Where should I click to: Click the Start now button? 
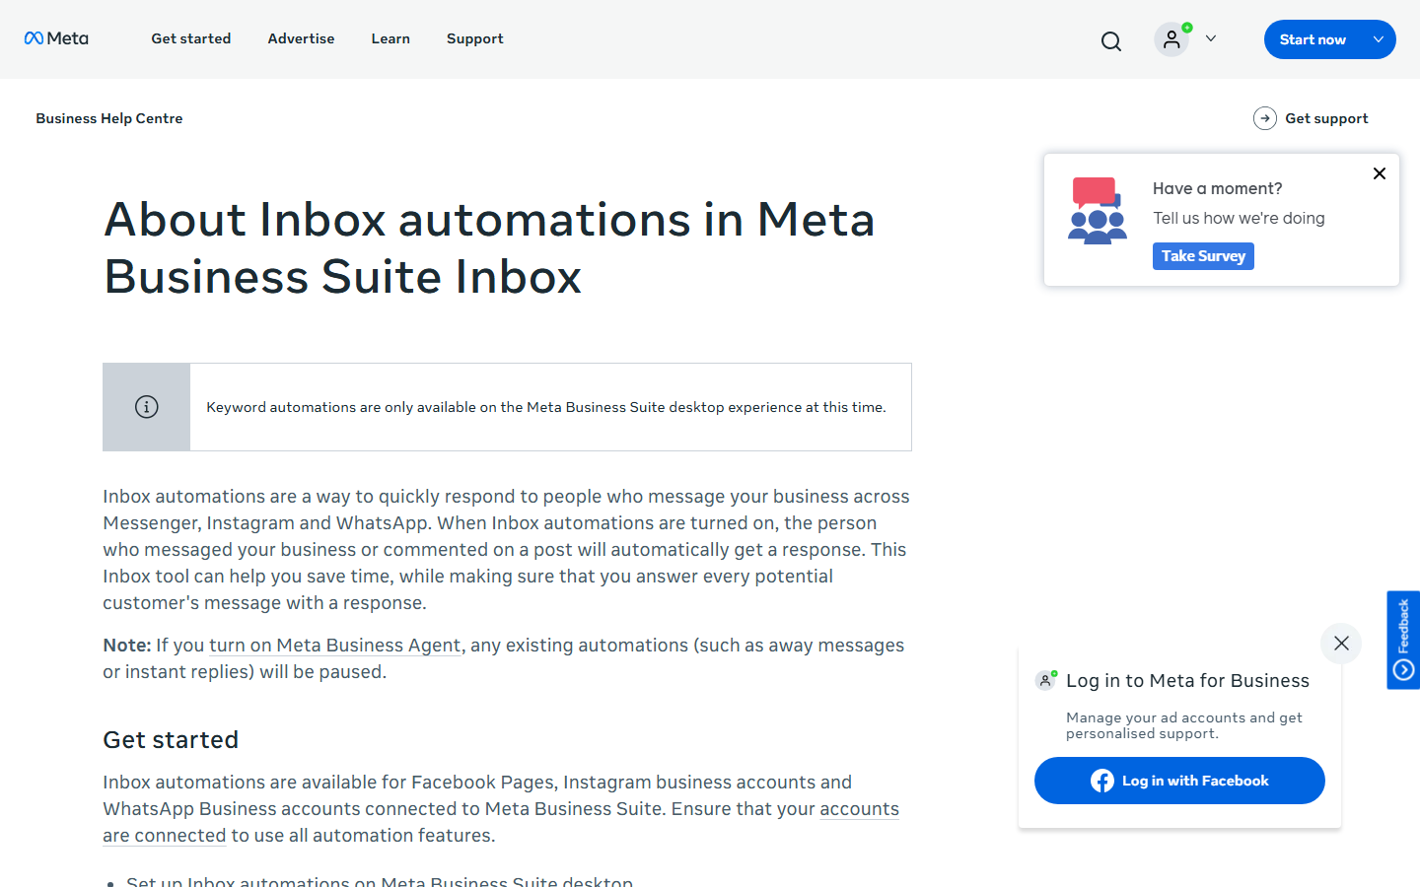(x=1312, y=39)
